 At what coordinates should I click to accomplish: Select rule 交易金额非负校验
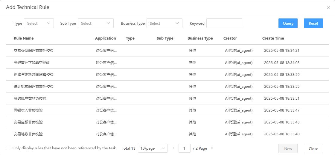(x=28, y=122)
